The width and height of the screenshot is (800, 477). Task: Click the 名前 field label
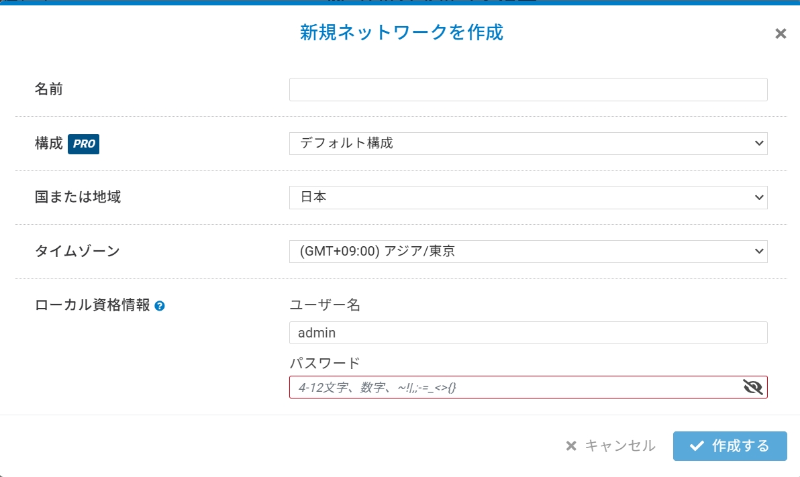(49, 89)
